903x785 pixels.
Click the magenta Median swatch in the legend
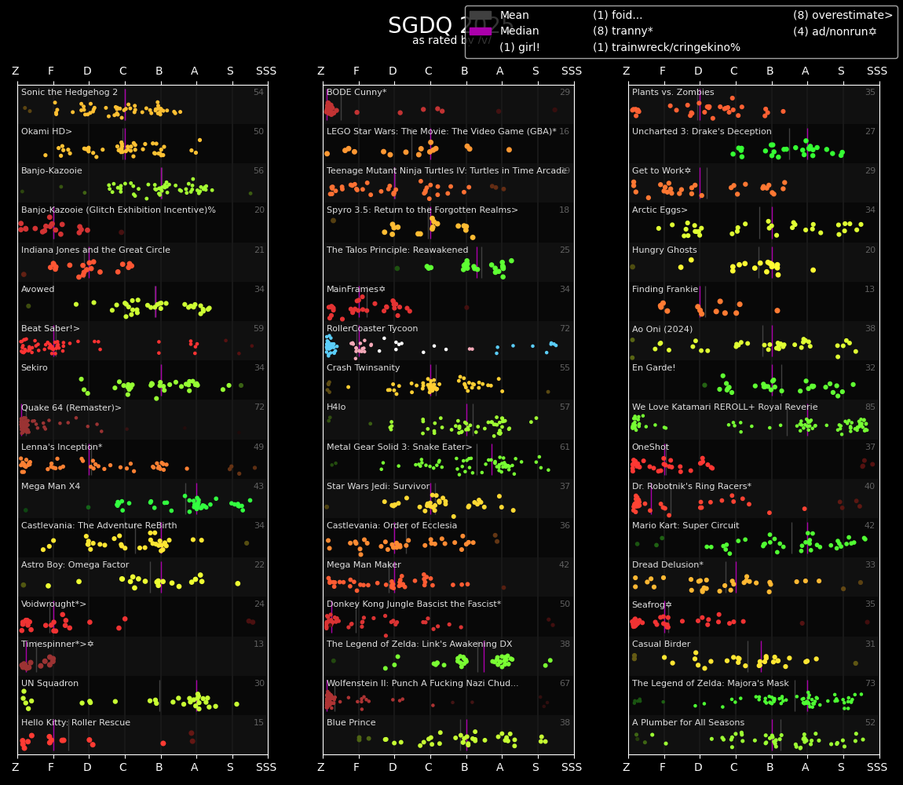[x=481, y=31]
